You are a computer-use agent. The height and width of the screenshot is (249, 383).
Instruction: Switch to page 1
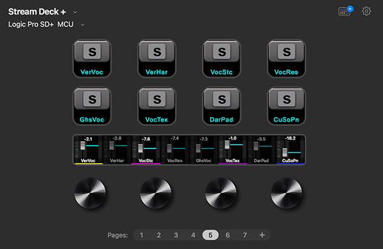[142, 235]
